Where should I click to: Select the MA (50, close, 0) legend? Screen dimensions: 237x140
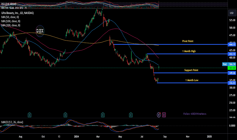click(10, 17)
